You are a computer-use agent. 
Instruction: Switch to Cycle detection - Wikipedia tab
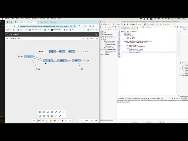48,22
